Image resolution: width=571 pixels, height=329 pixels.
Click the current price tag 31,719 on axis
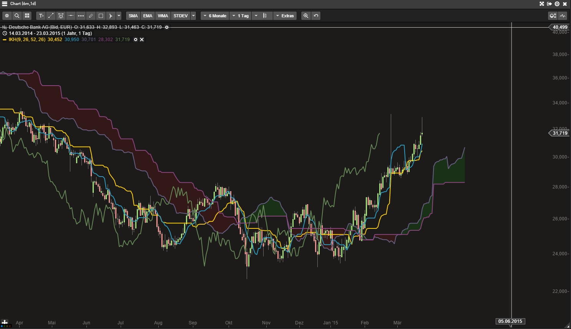(x=559, y=133)
